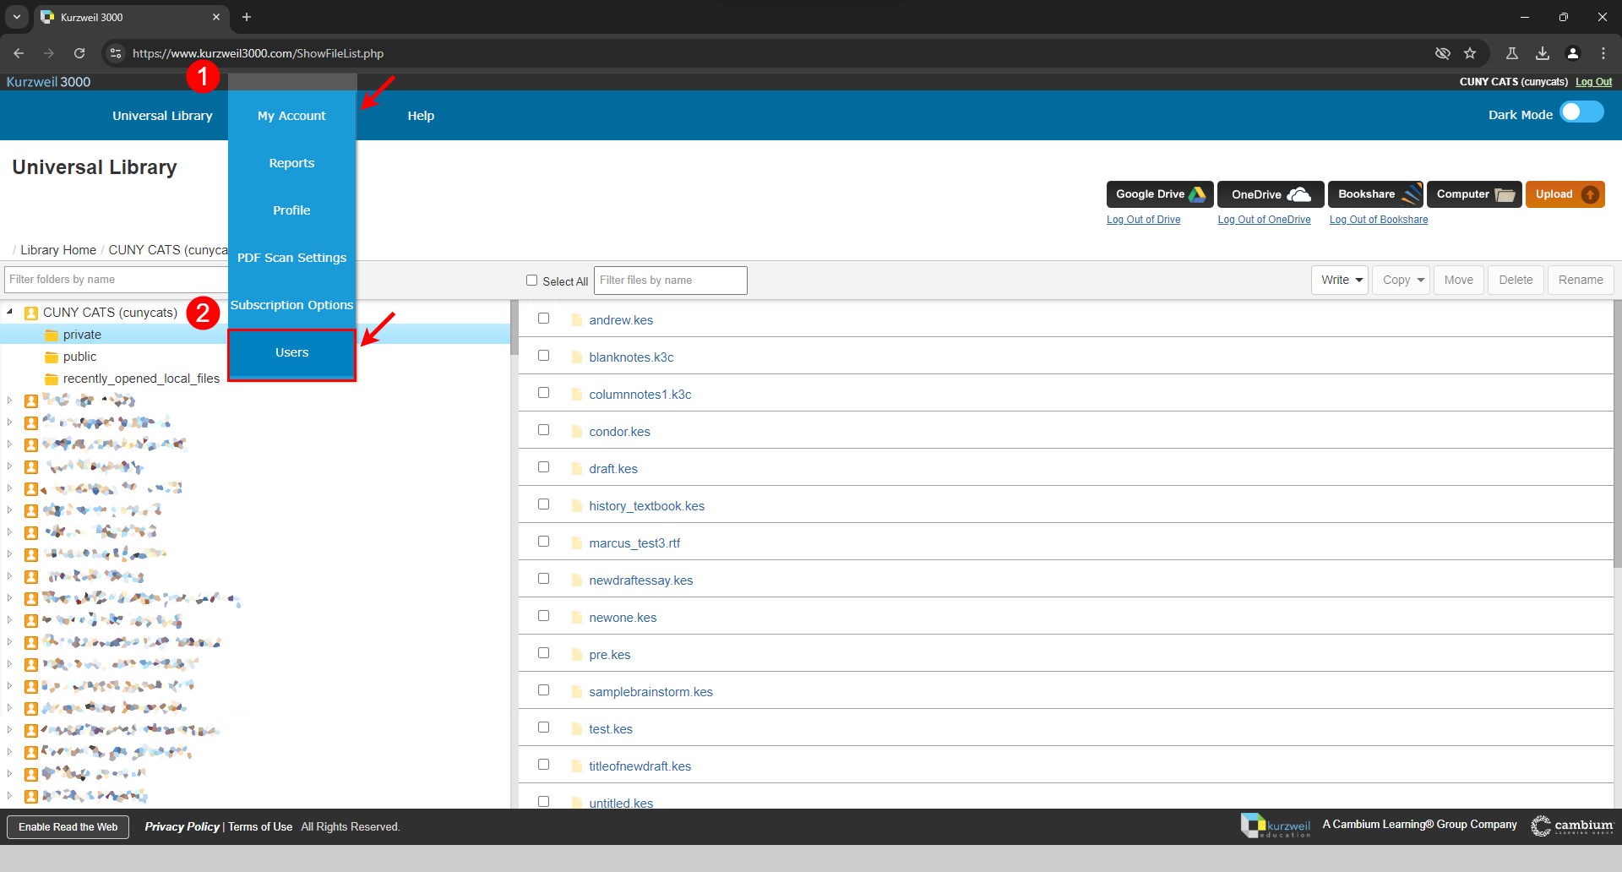
Task: Choose Subscription Options menu item
Action: pyautogui.click(x=291, y=305)
